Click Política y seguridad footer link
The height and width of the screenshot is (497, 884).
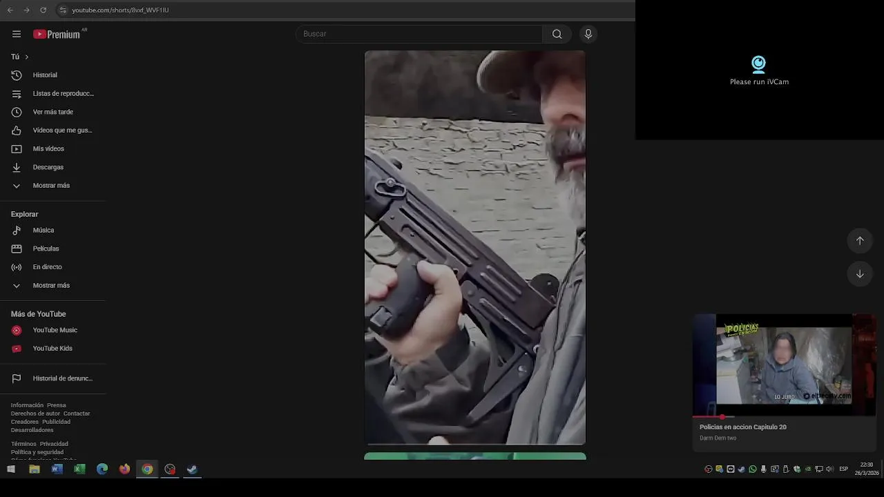pos(37,452)
